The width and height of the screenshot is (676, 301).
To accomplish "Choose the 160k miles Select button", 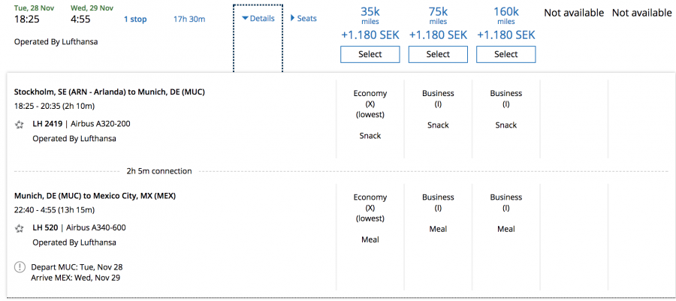I will [505, 54].
